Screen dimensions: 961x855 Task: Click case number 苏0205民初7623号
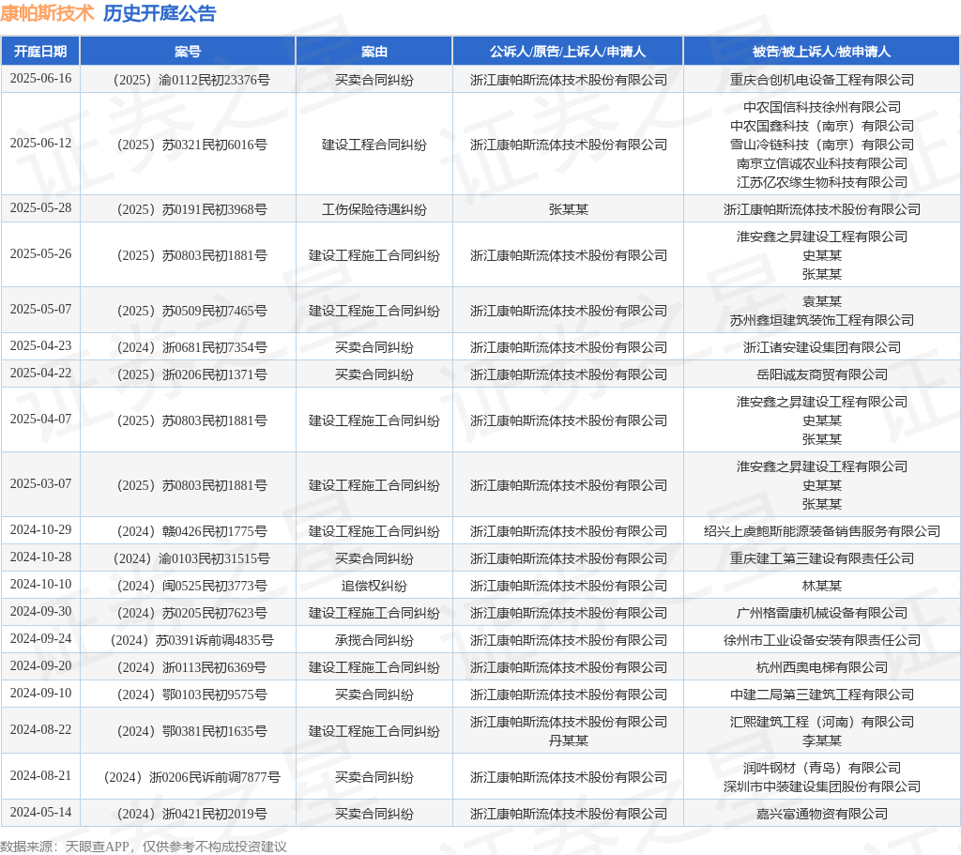[x=191, y=613]
